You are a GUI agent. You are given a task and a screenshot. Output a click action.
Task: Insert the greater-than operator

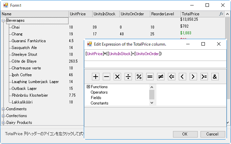193,77
